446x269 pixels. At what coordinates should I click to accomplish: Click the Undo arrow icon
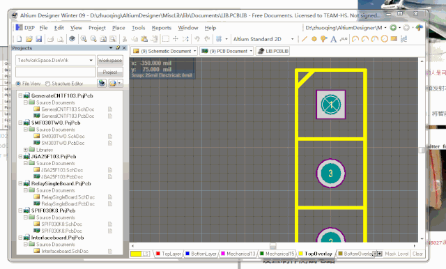coord(197,39)
